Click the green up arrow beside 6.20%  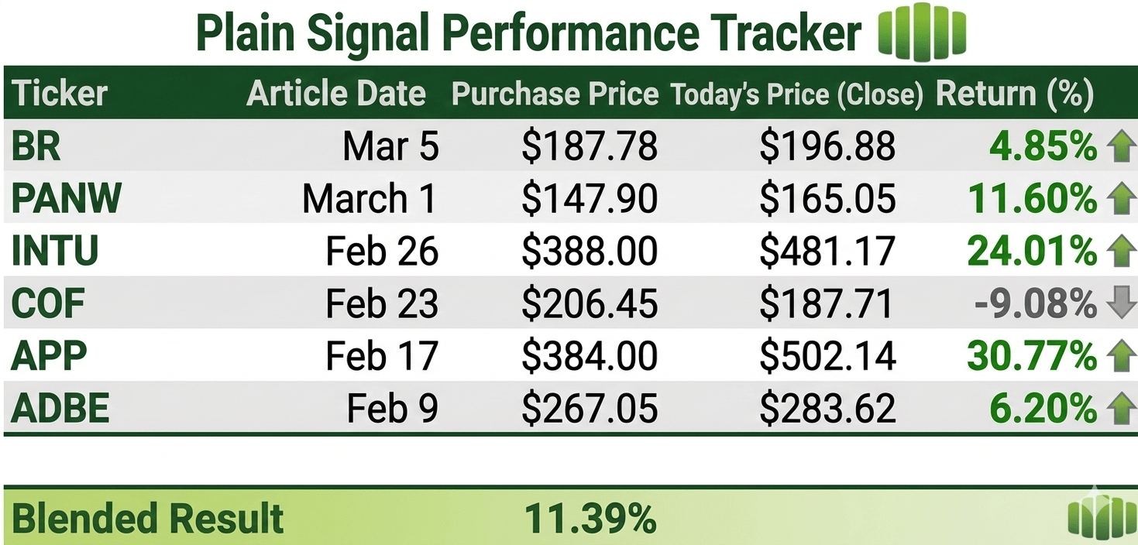coord(1120,408)
